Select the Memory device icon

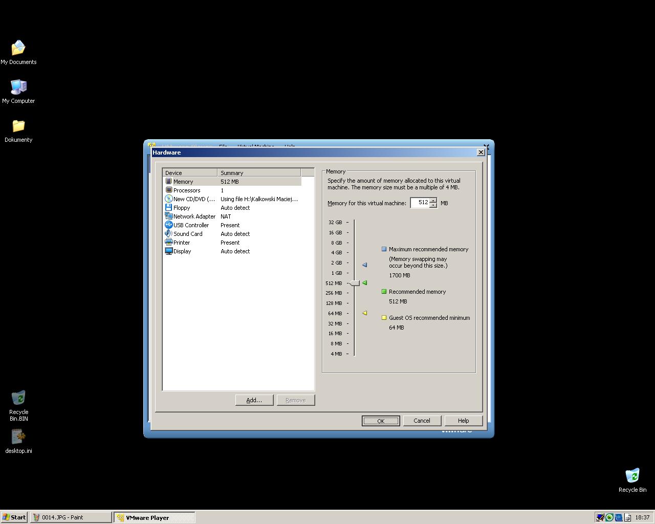tap(169, 181)
